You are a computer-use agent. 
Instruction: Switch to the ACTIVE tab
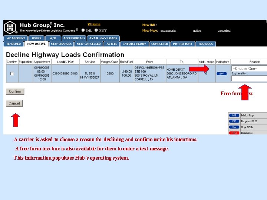click(112, 44)
